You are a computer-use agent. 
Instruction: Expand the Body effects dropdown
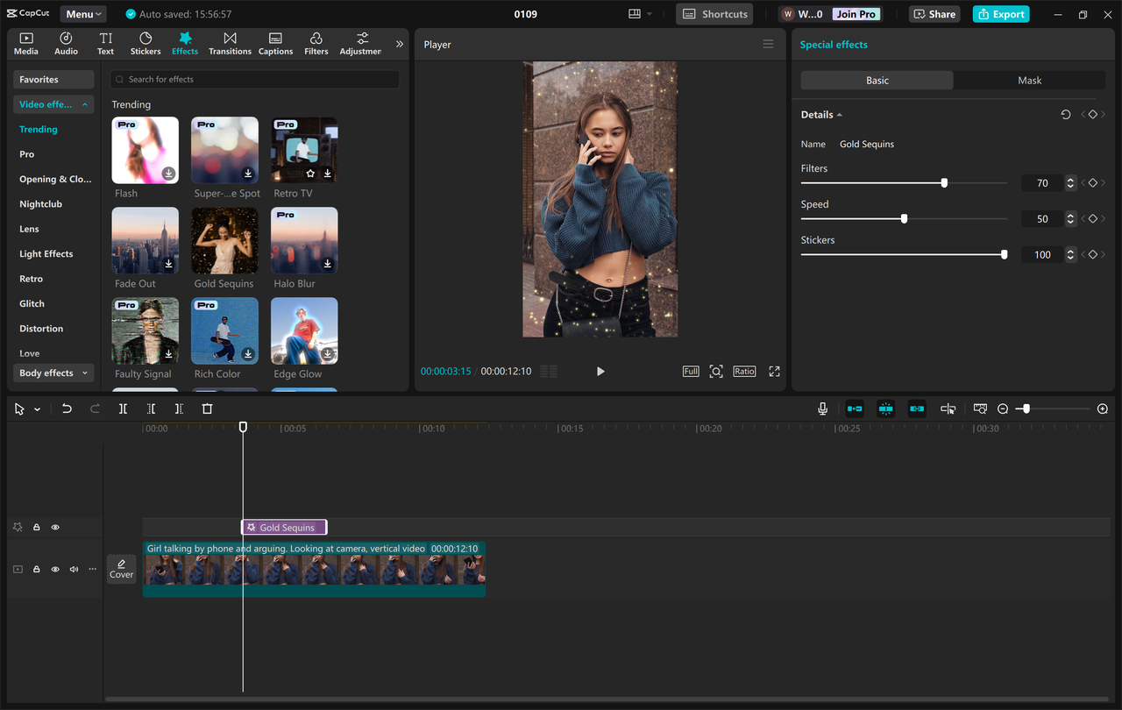(53, 373)
